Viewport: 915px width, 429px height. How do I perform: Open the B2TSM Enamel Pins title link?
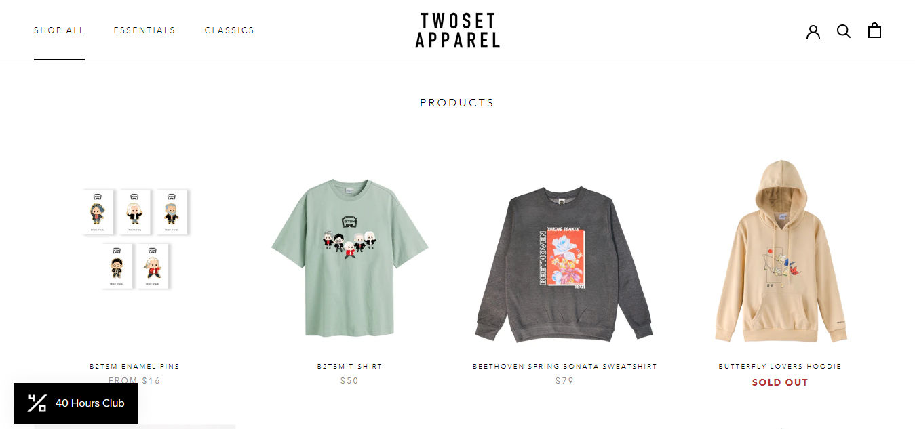pos(135,367)
